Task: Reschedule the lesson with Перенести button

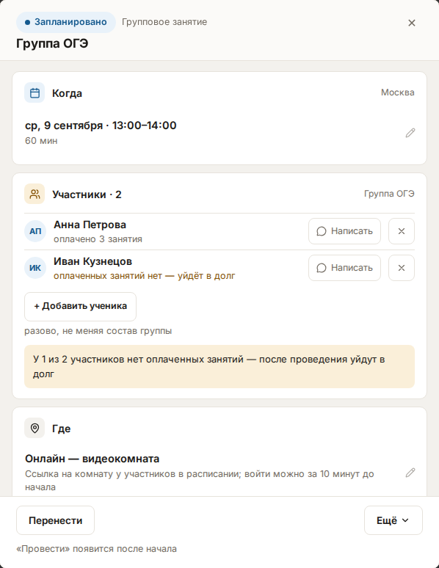Action: tap(55, 520)
